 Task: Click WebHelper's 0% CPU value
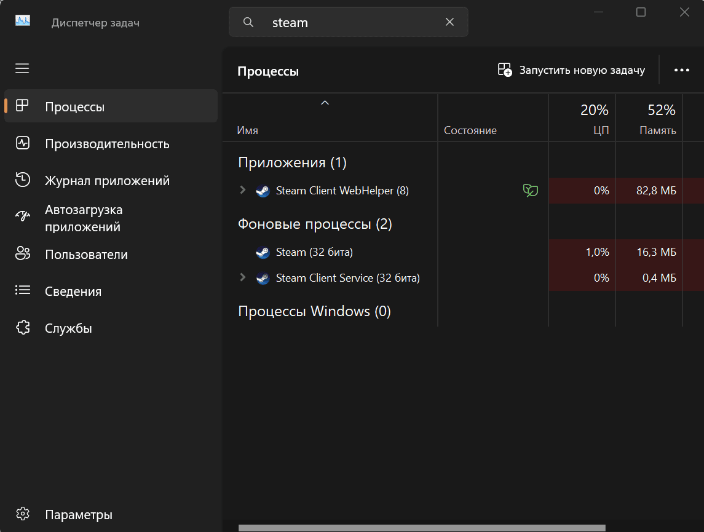pos(601,191)
